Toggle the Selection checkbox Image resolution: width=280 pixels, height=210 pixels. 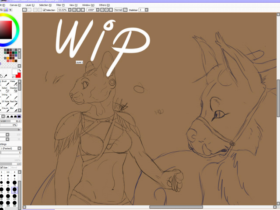pos(45,10)
